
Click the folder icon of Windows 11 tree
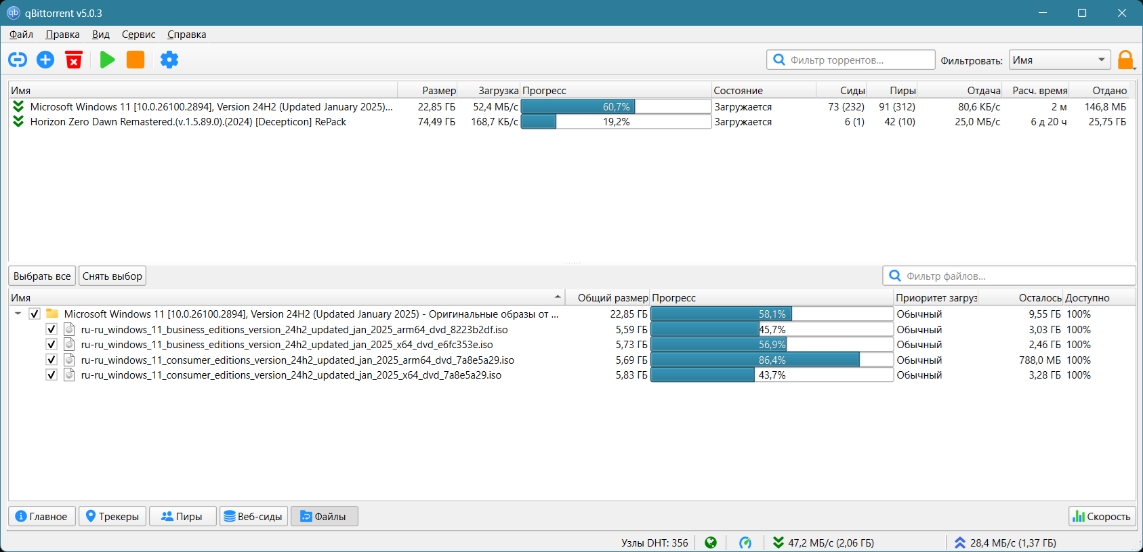pyautogui.click(x=51, y=314)
